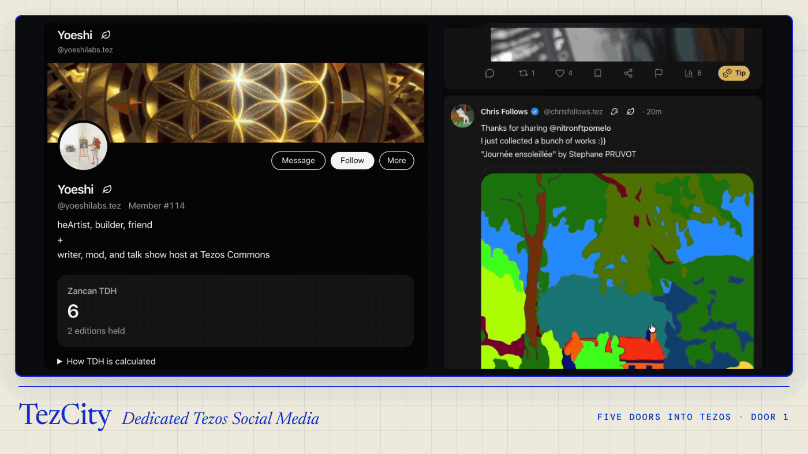Follow Yoeshi's profile
Viewport: 808px width, 454px height.
click(352, 161)
